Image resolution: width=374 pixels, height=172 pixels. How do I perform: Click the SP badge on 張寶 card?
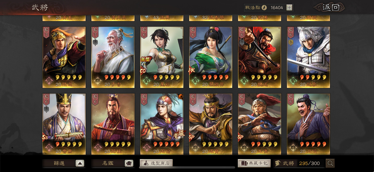click(x=192, y=137)
